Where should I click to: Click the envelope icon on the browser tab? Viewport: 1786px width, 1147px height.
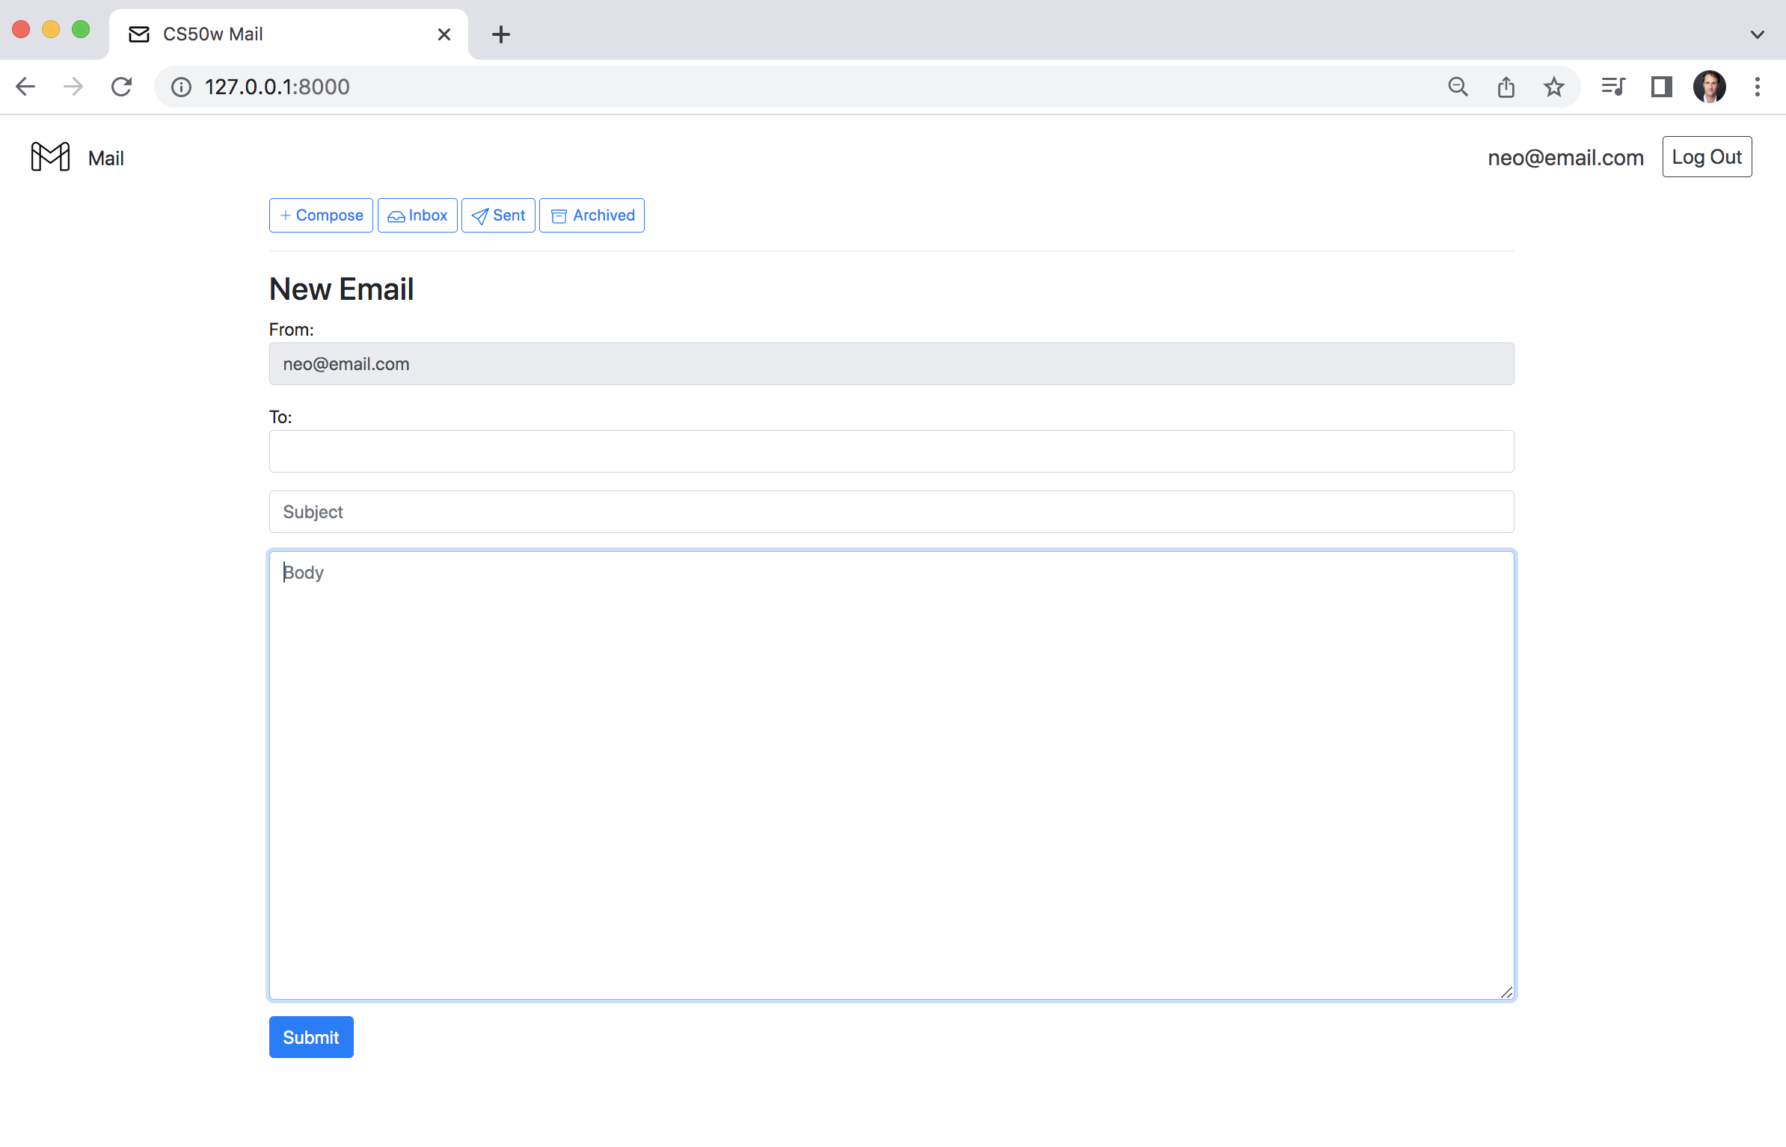tap(139, 34)
